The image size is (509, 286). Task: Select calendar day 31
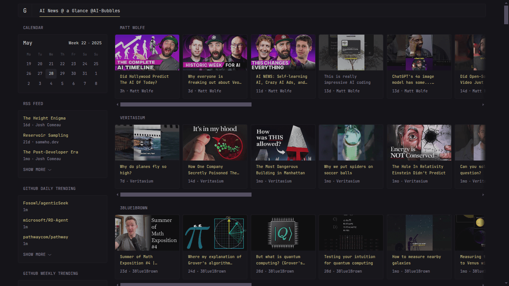(85, 73)
